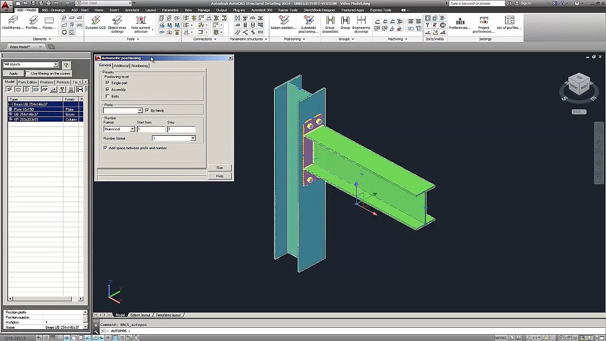Switch to Parts Edition tab
This screenshot has height=341, width=606.
coord(27,82)
